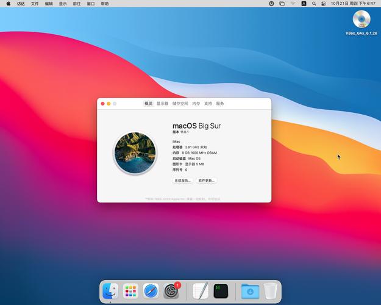Open the 访达 menu
This screenshot has width=381, height=305.
pyautogui.click(x=21, y=4)
